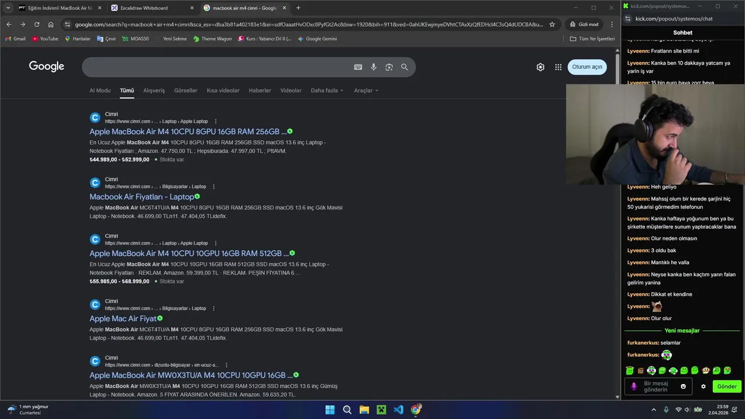This screenshot has width=745, height=419.
Task: Open the Google apps grid
Action: [558, 67]
